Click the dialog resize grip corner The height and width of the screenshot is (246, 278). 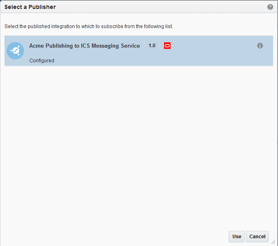point(273,242)
